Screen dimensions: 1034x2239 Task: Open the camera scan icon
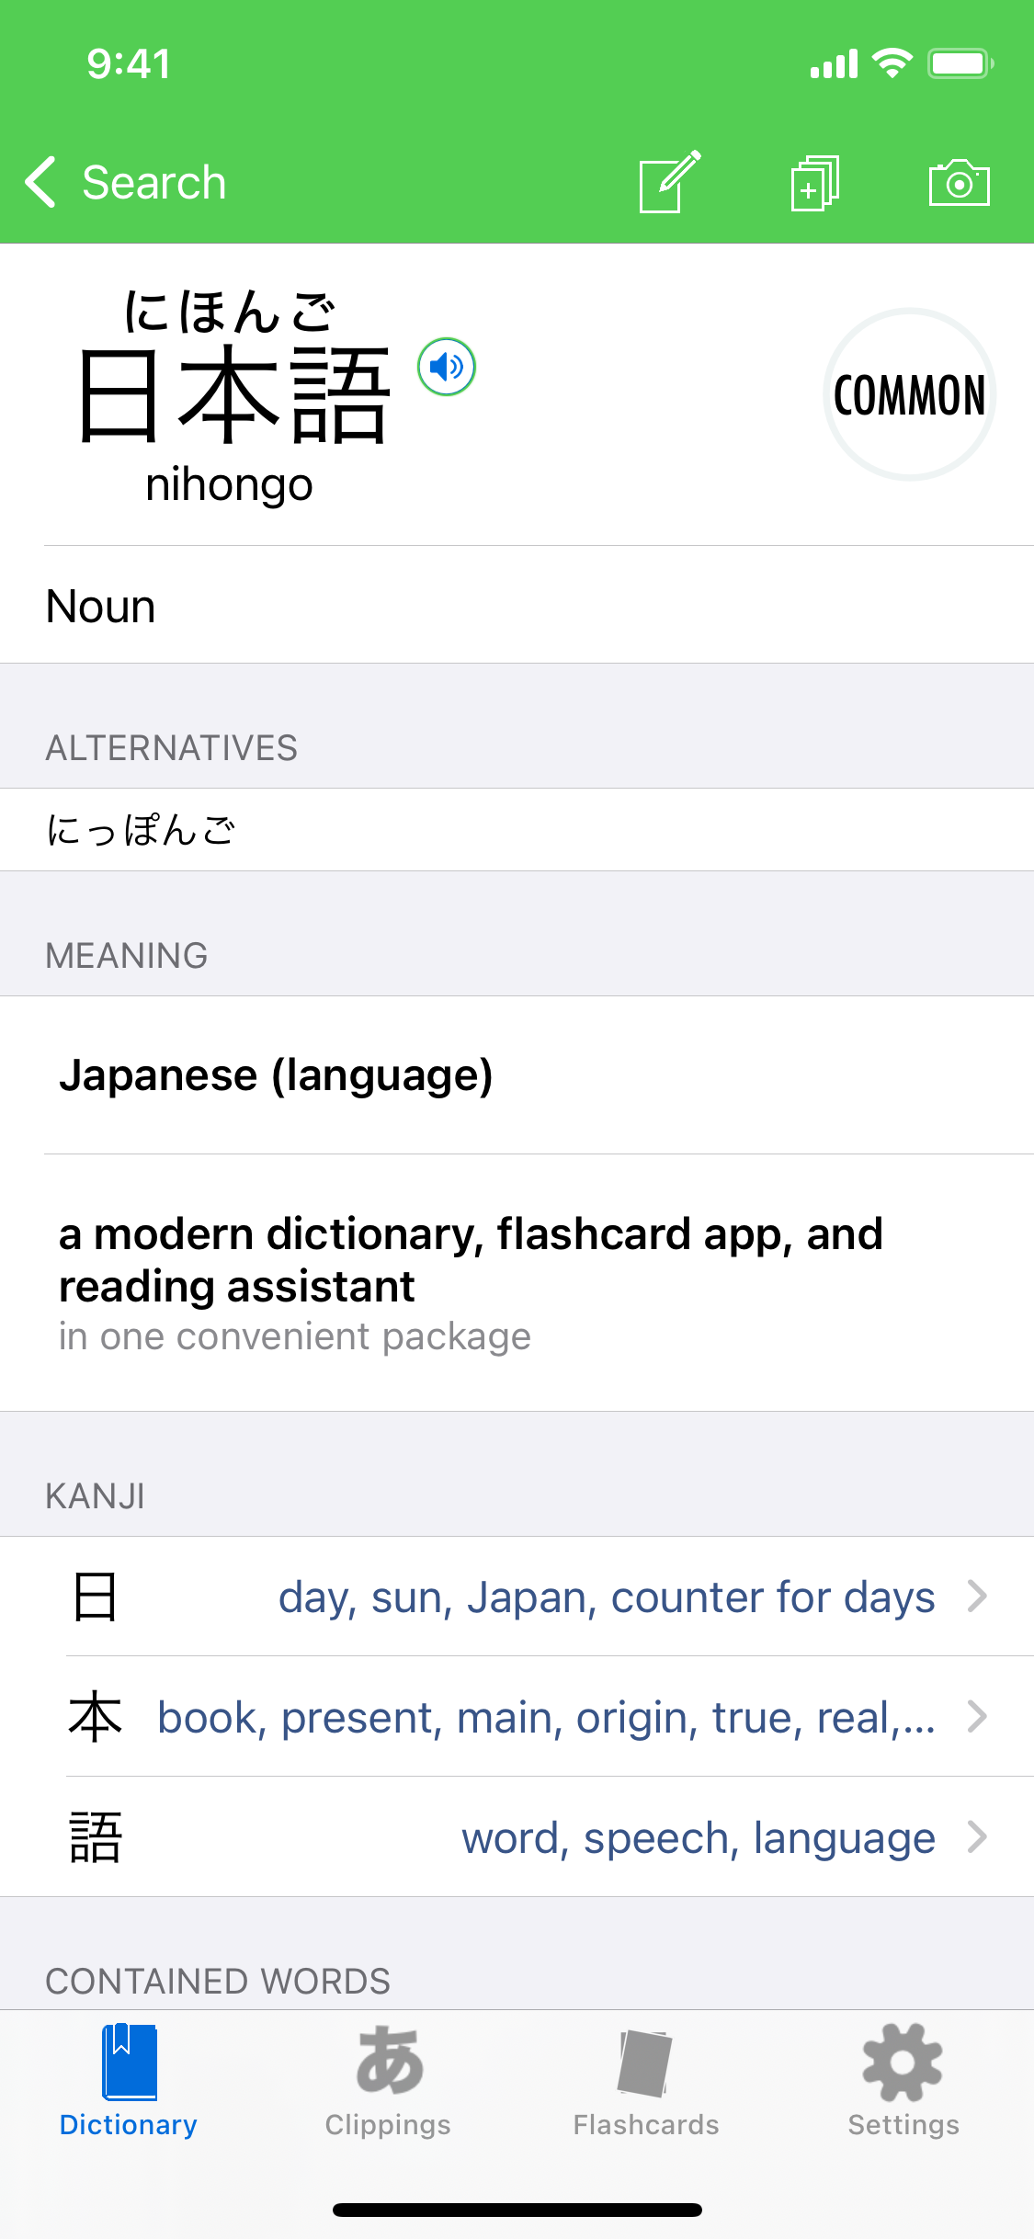[959, 182]
